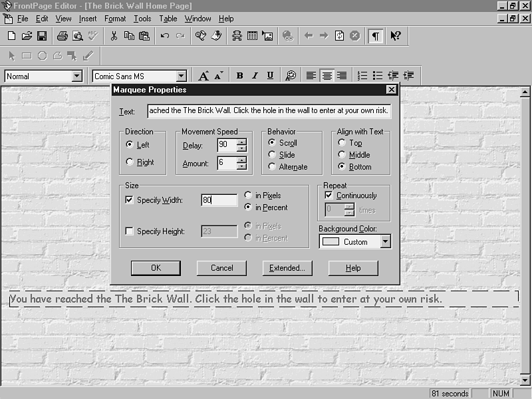Screen dimensions: 532x399
Task: Open the Format menu
Action: click(x=115, y=19)
